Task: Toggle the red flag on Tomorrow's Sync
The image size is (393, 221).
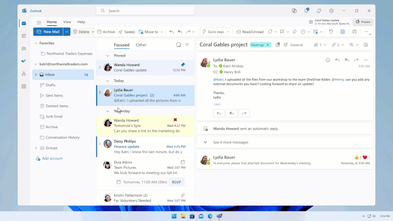Action: coord(175,120)
